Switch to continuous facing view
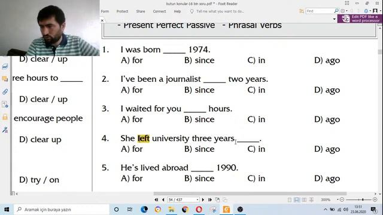 (311, 199)
